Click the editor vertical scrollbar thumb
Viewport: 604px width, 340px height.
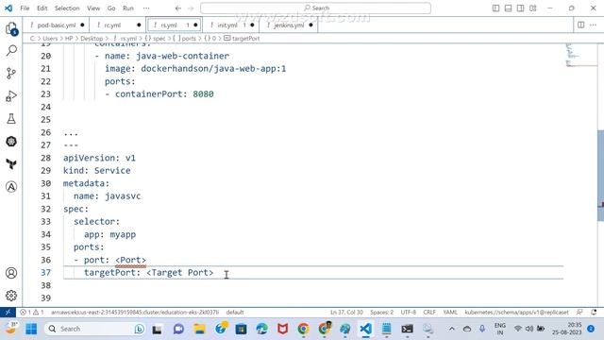click(600, 176)
